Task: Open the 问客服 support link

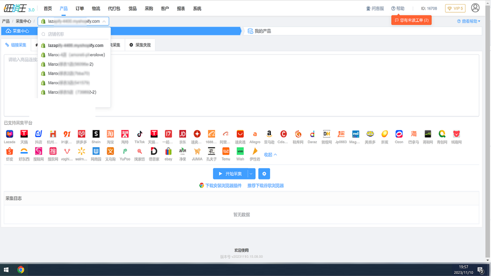Action: tap(375, 8)
